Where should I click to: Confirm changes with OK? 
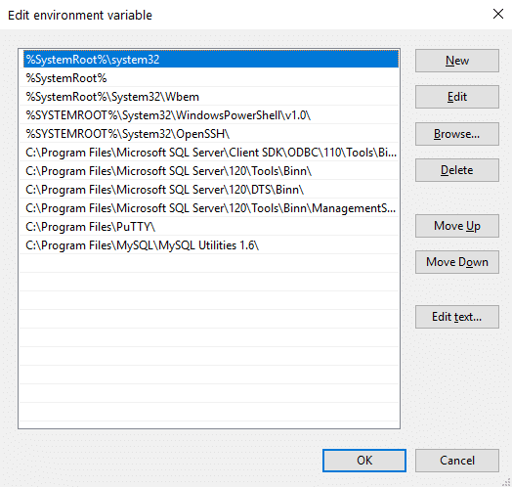[364, 461]
